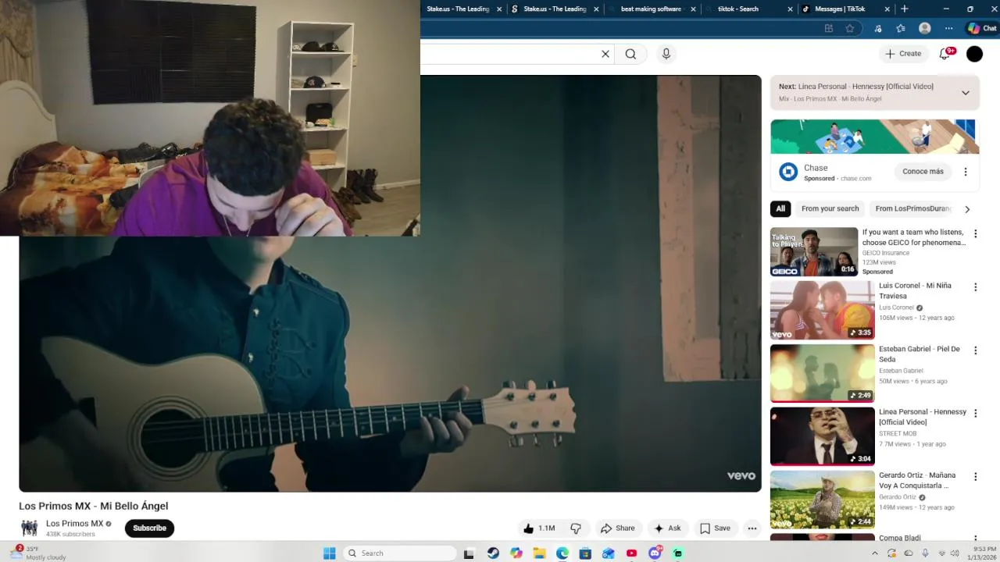Image resolution: width=1000 pixels, height=562 pixels.
Task: Open Outlook mail from the taskbar
Action: click(x=609, y=553)
